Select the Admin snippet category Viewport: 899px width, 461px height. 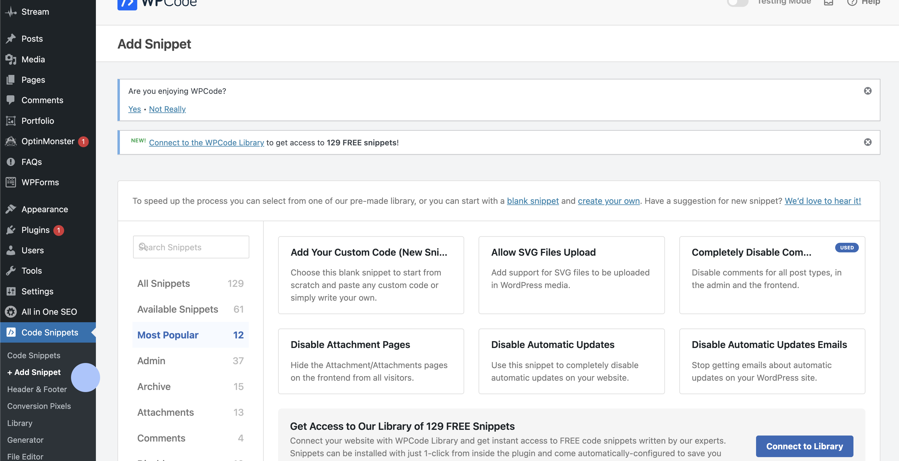(x=191, y=361)
